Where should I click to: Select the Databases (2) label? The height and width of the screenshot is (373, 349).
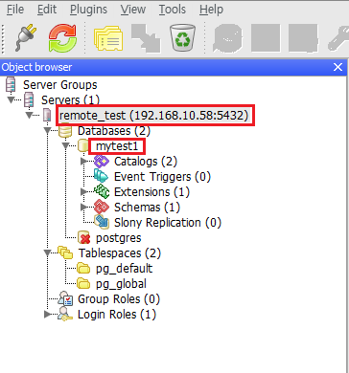pyautogui.click(x=114, y=131)
